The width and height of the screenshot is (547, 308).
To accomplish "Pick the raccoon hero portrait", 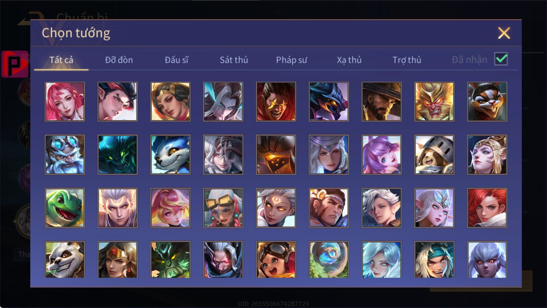I will (x=487, y=101).
